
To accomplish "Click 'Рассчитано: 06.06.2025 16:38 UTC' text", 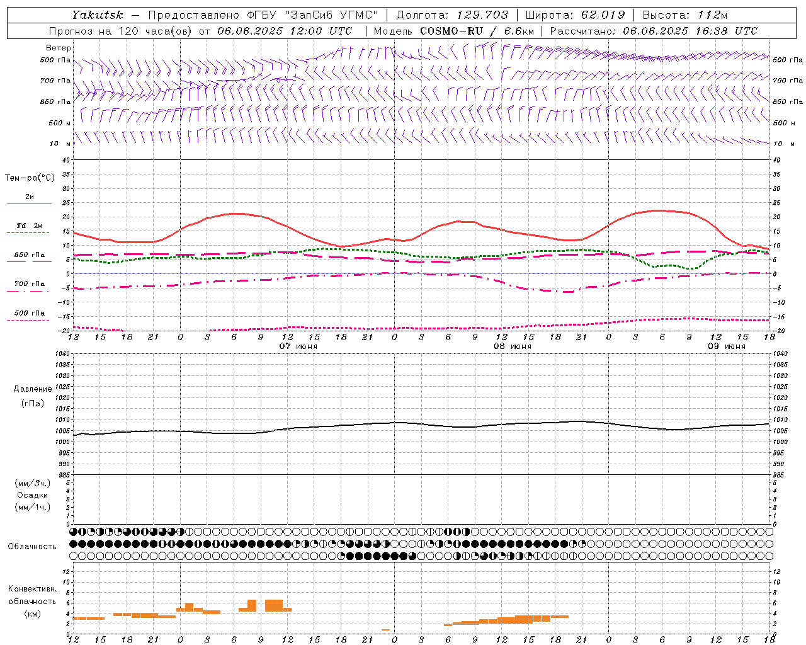I will 654,31.
